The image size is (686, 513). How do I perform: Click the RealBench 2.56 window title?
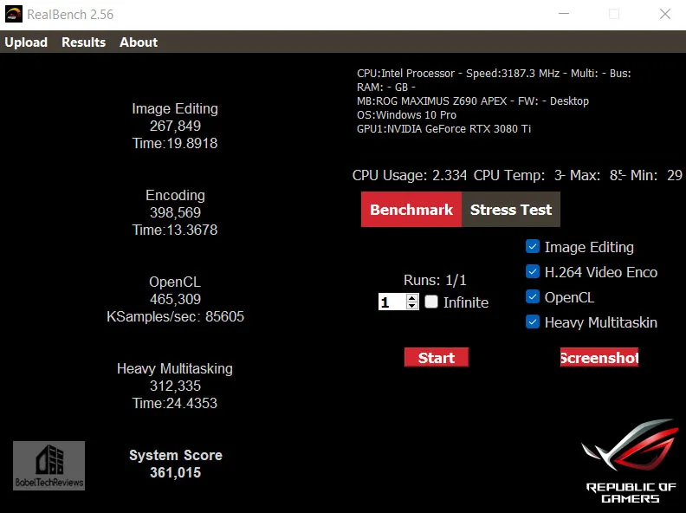70,15
